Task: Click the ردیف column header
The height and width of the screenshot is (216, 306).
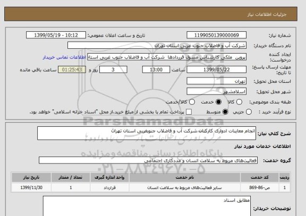Action: [285, 177]
